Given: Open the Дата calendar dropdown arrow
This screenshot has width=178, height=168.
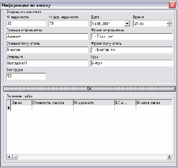Looking at the screenshot, I should coord(127,23).
